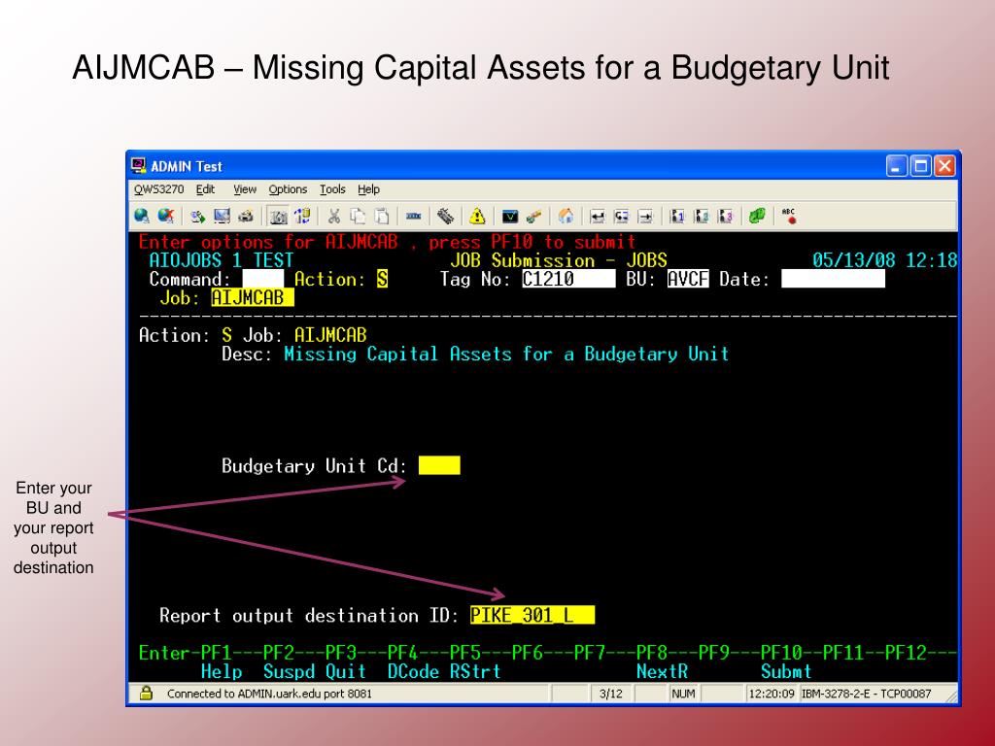Click the BU field showing AVCF

[x=688, y=279]
